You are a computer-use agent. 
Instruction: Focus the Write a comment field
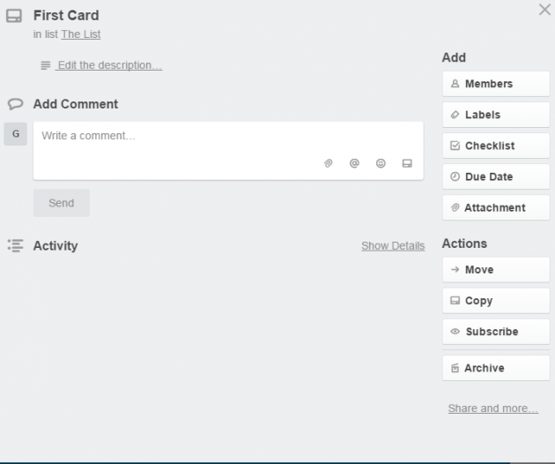[x=176, y=137]
